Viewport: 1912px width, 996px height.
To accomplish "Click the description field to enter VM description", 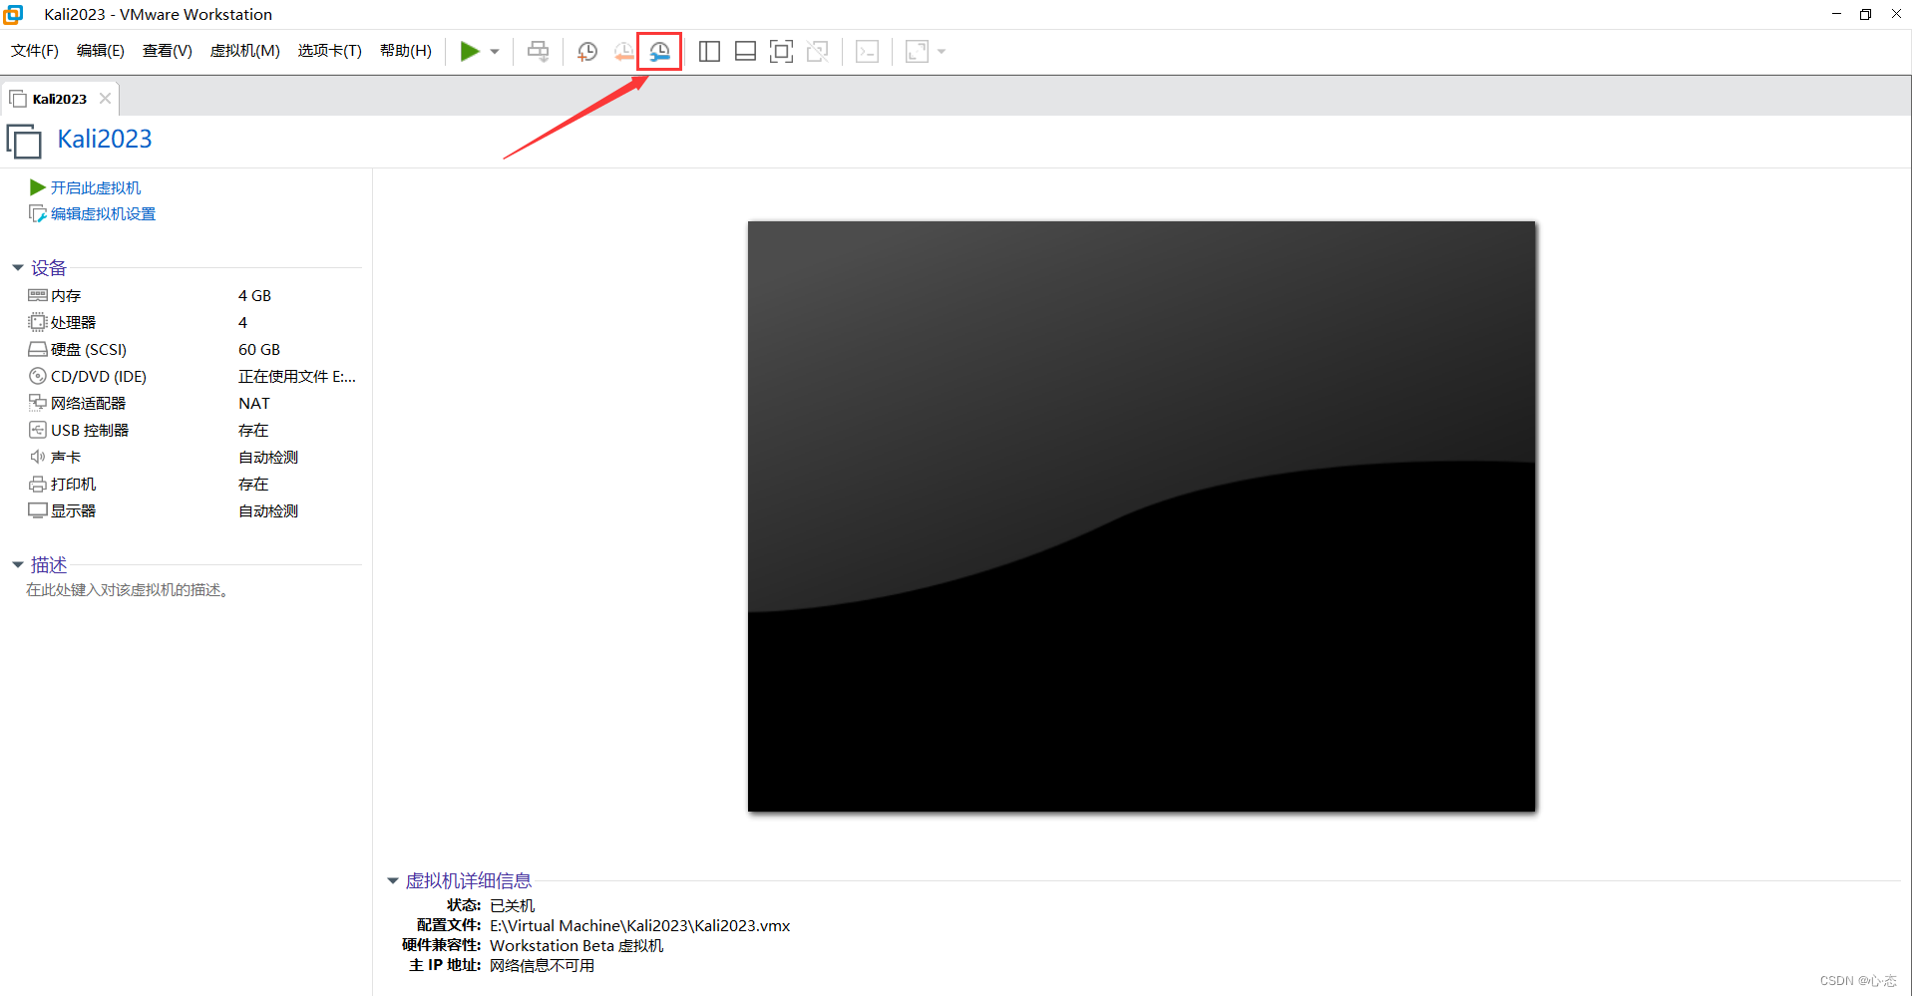I will tap(128, 590).
